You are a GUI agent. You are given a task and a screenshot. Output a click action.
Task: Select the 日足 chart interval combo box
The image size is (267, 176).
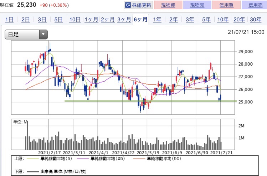click(x=26, y=35)
